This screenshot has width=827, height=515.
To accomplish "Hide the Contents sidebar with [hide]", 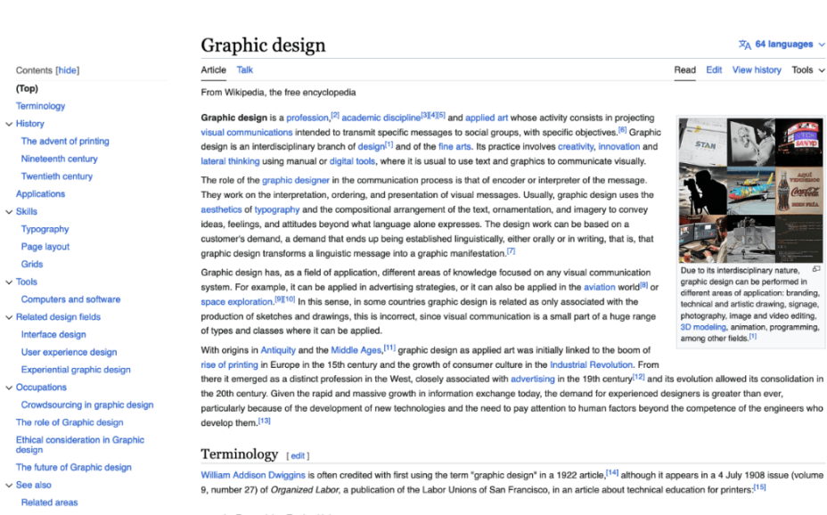I will (x=68, y=70).
